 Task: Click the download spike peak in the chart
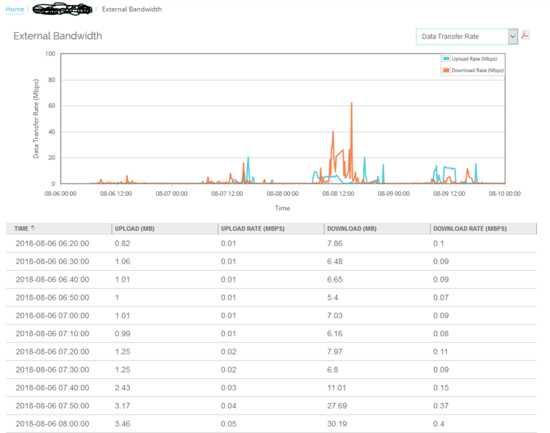[352, 102]
